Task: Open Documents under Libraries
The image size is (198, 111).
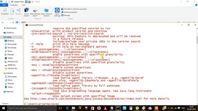Action: (11, 76)
